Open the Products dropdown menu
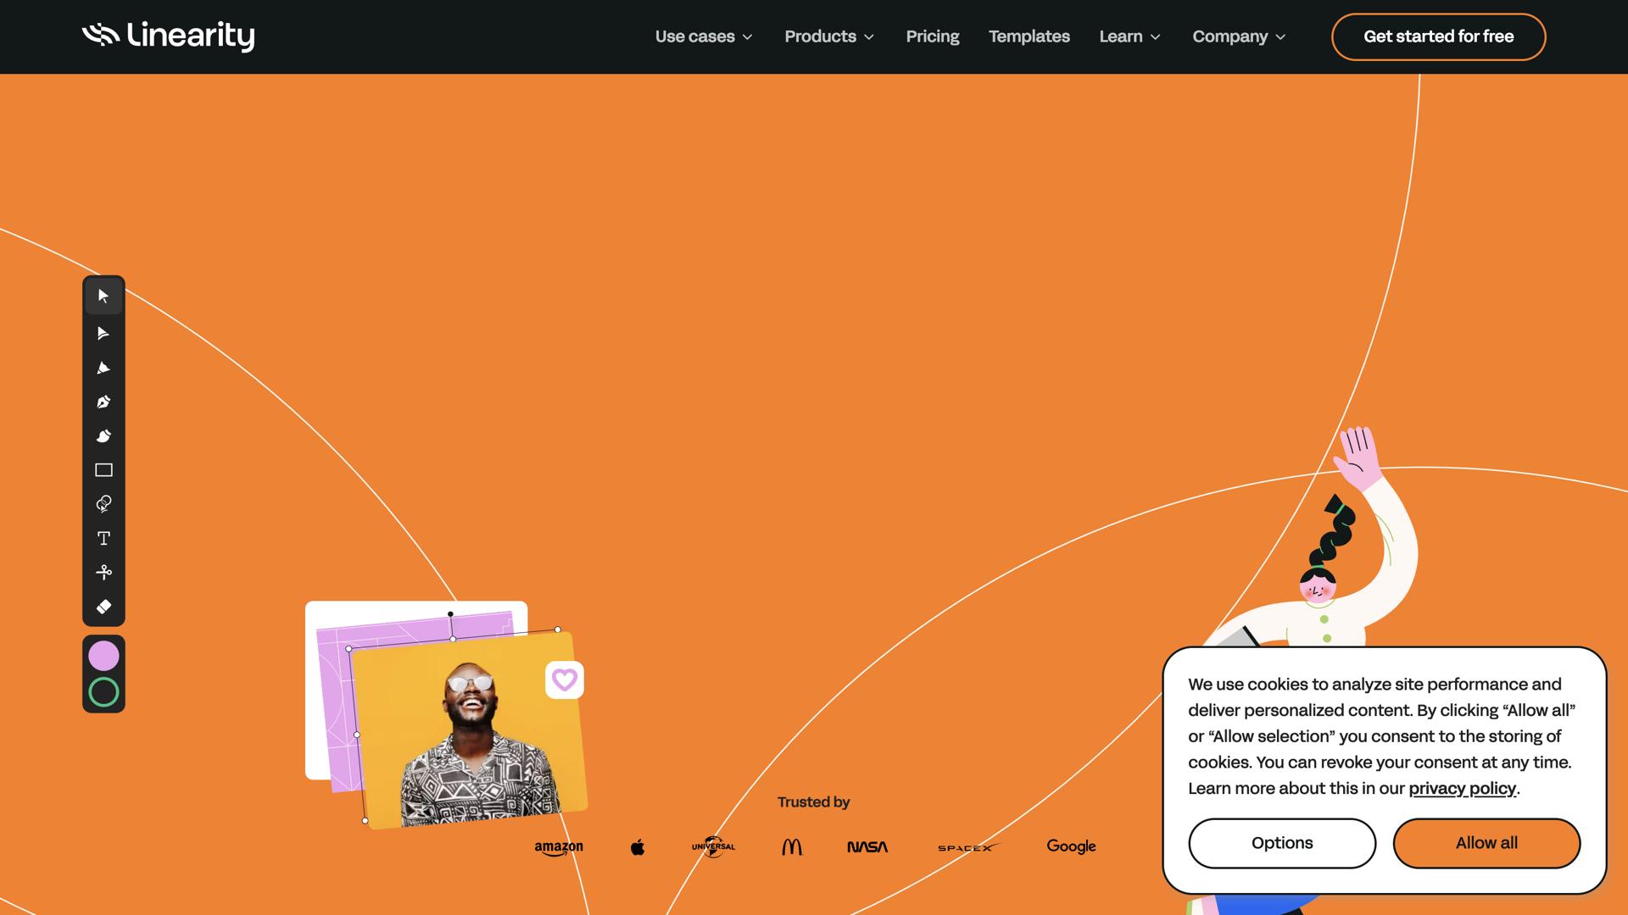 coord(829,36)
